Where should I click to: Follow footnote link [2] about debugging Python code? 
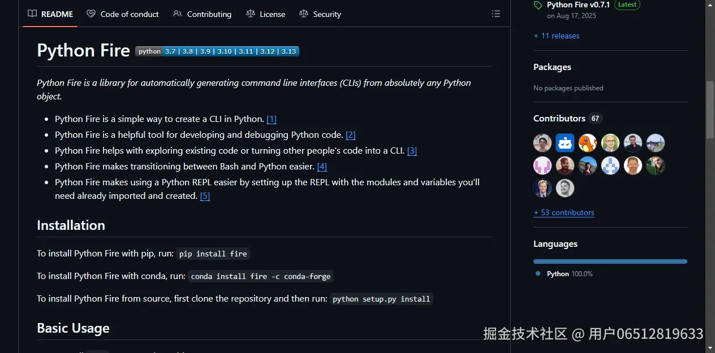click(351, 135)
